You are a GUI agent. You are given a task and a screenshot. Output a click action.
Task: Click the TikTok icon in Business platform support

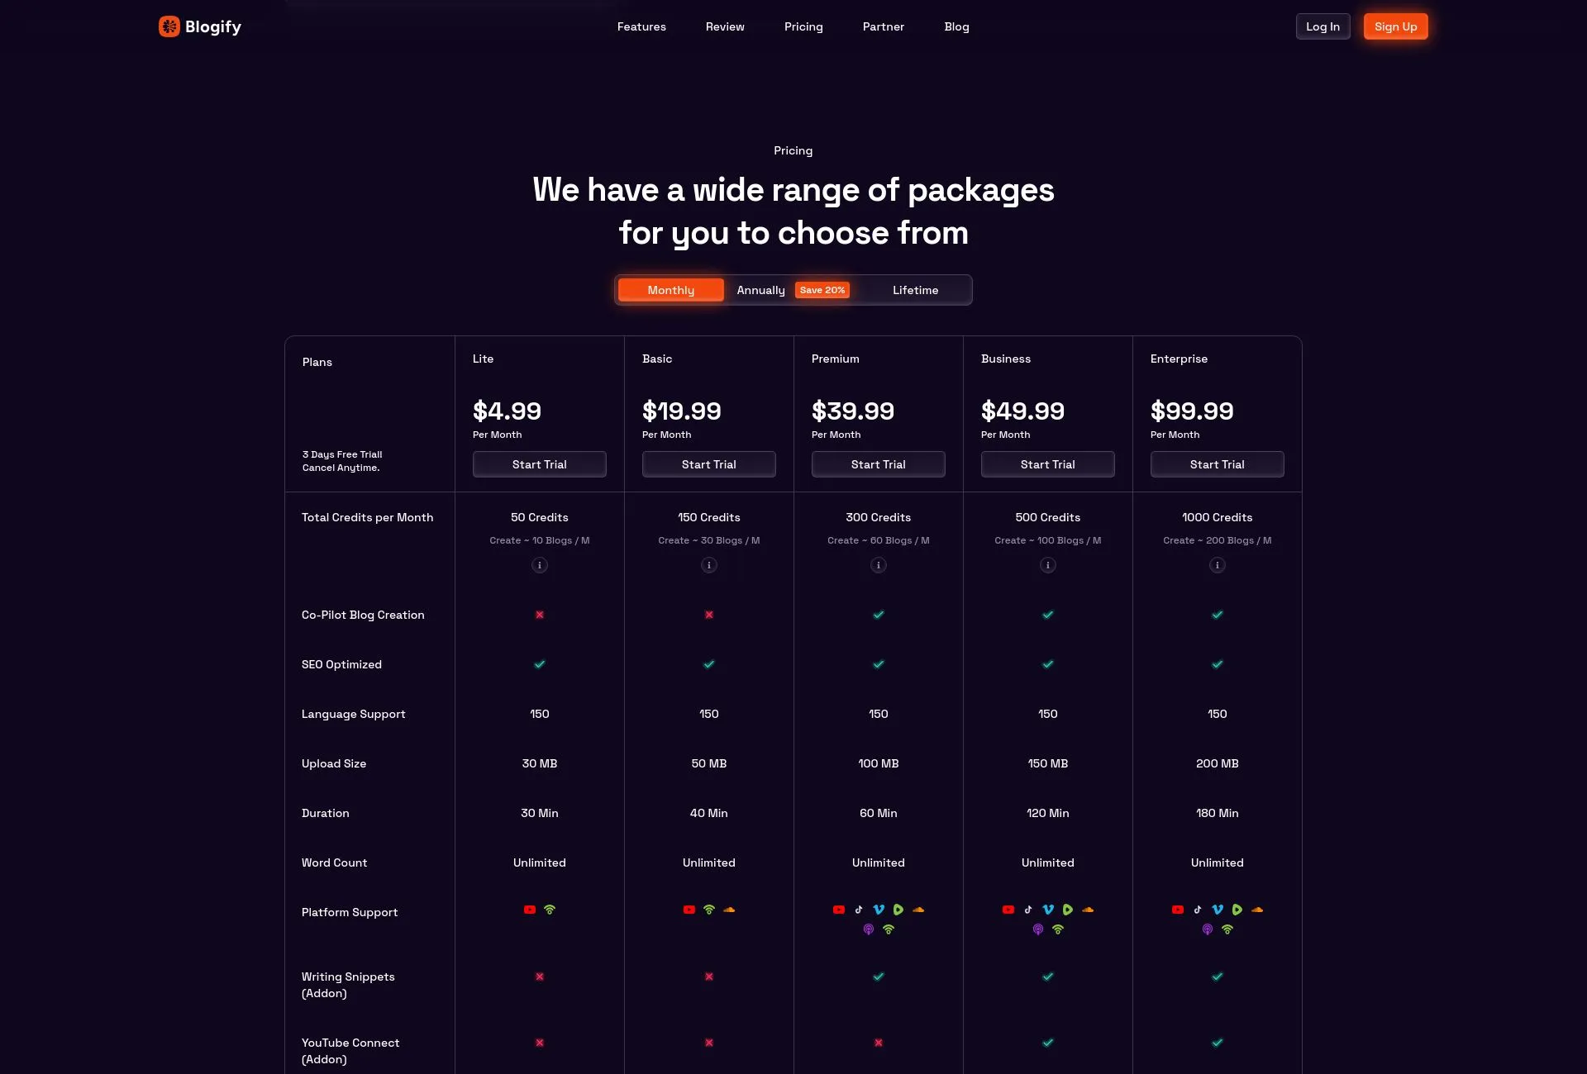point(1027,910)
